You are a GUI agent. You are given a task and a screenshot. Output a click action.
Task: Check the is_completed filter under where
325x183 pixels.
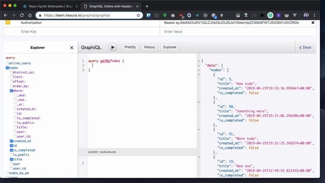(x=16, y=118)
